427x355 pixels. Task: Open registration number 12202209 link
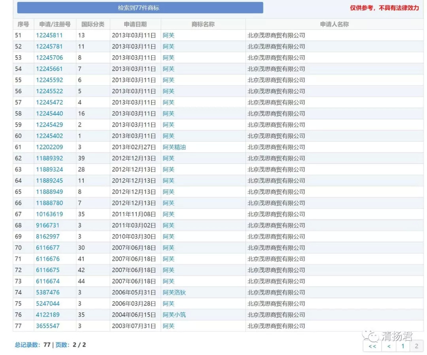[x=49, y=147]
